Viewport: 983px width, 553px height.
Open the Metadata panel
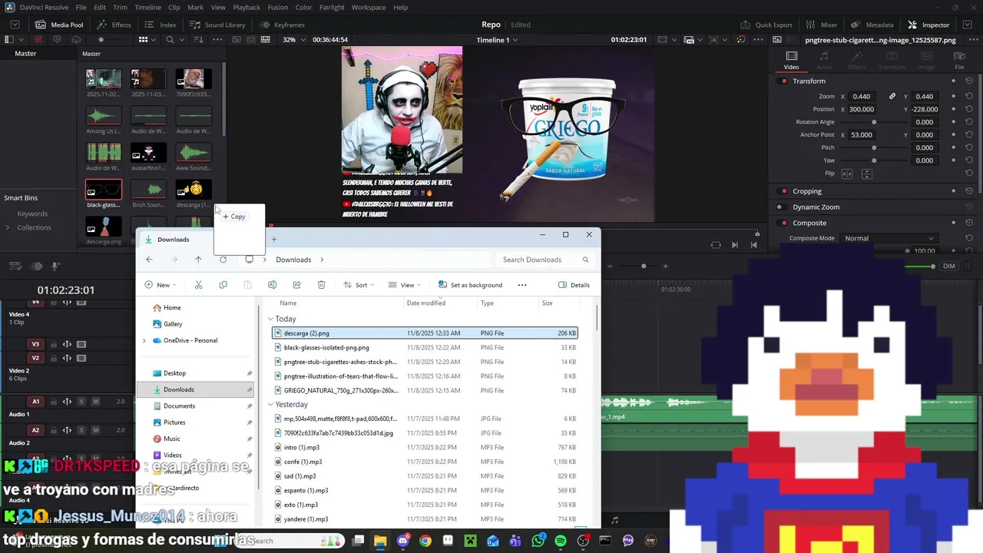coord(872,25)
